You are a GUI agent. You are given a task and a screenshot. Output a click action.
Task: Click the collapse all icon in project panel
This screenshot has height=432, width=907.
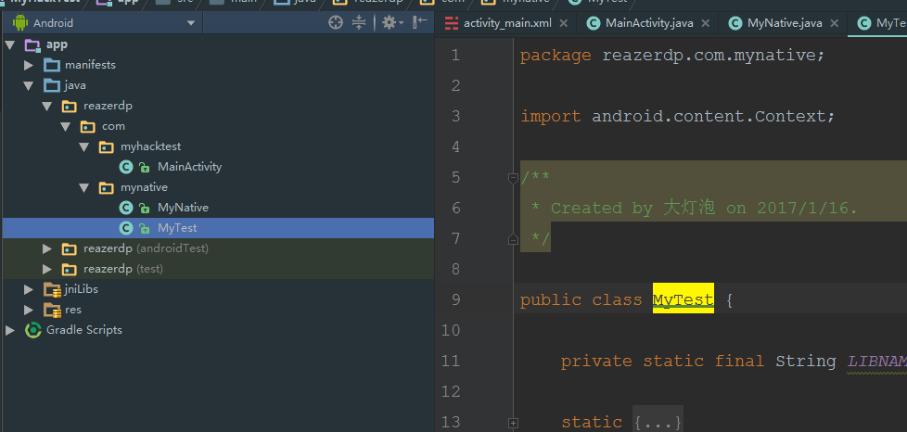[359, 23]
